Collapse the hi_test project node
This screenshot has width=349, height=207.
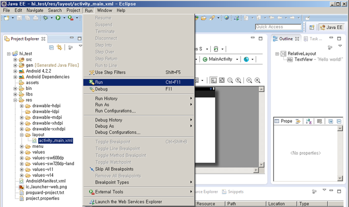pyautogui.click(x=8, y=54)
